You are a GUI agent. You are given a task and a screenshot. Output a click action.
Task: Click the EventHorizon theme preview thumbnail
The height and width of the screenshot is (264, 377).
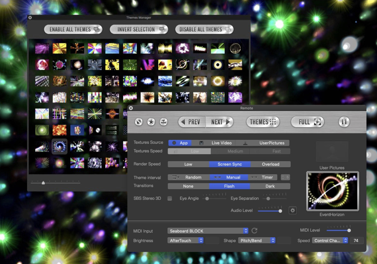pyautogui.click(x=332, y=191)
